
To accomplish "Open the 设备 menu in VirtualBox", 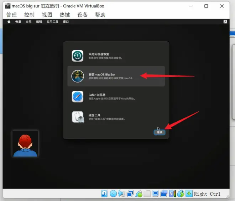I will pos(83,15).
